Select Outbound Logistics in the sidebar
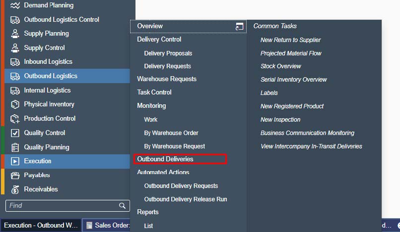The width and height of the screenshot is (400, 232). click(x=67, y=76)
